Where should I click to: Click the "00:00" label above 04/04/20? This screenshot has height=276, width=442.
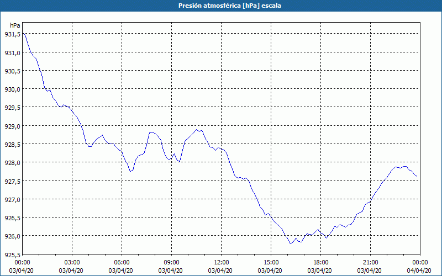pyautogui.click(x=420, y=263)
